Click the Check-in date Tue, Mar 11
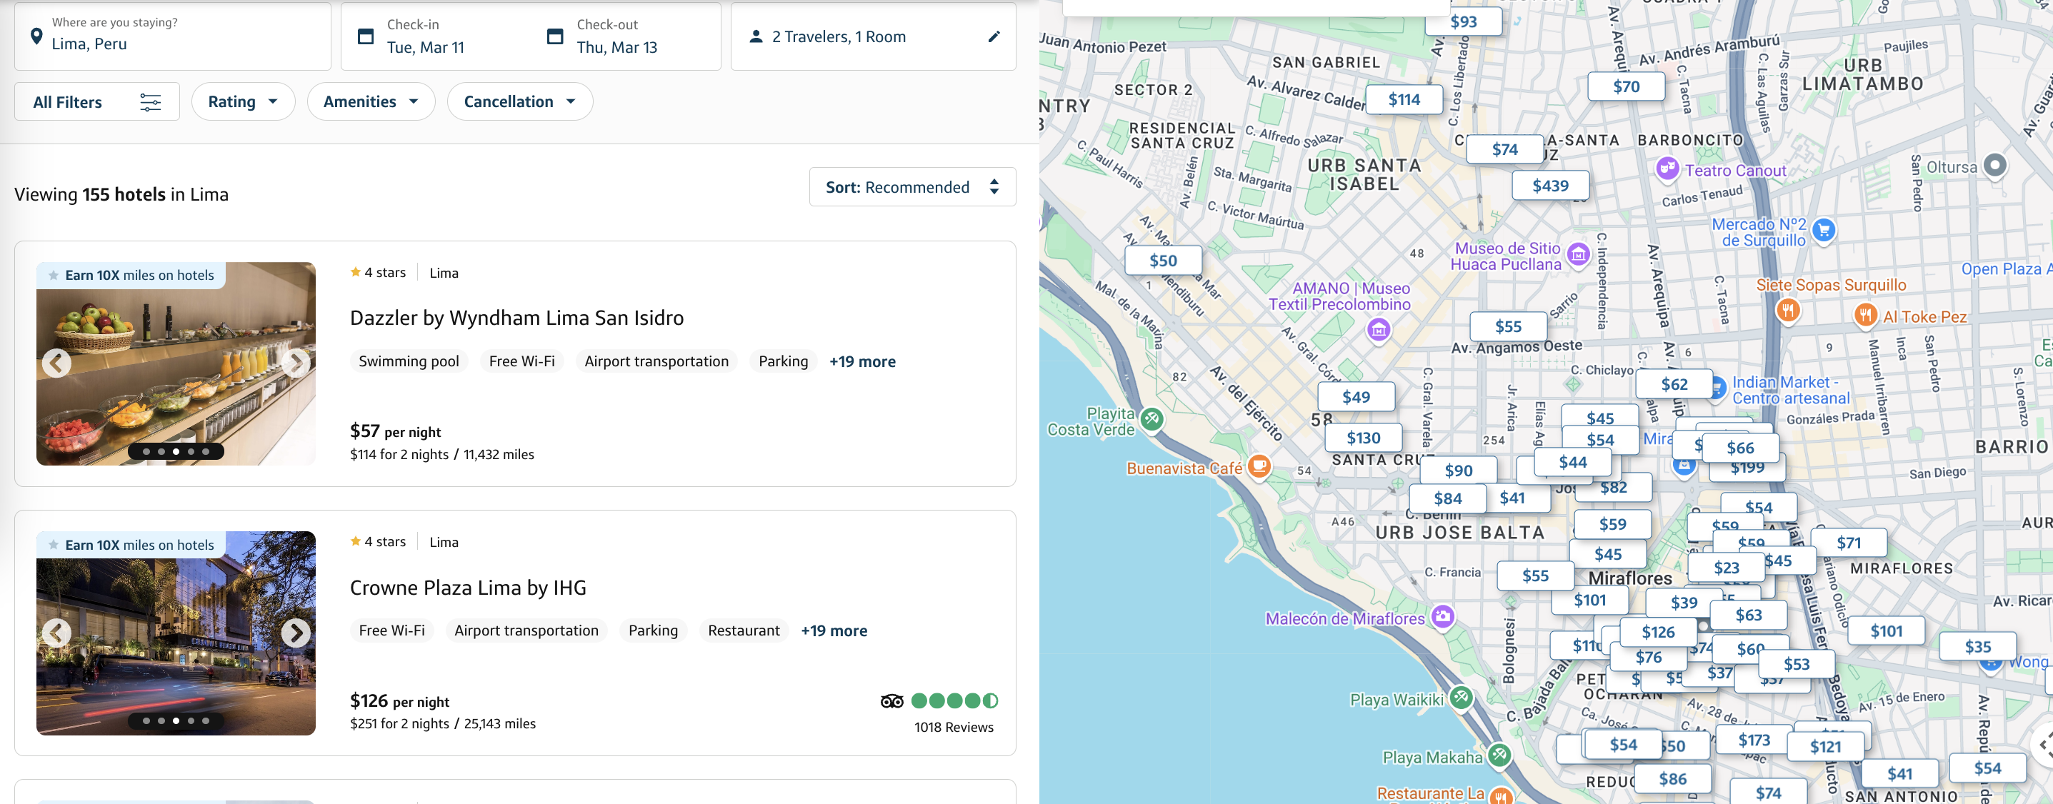The image size is (2053, 804). click(x=426, y=48)
